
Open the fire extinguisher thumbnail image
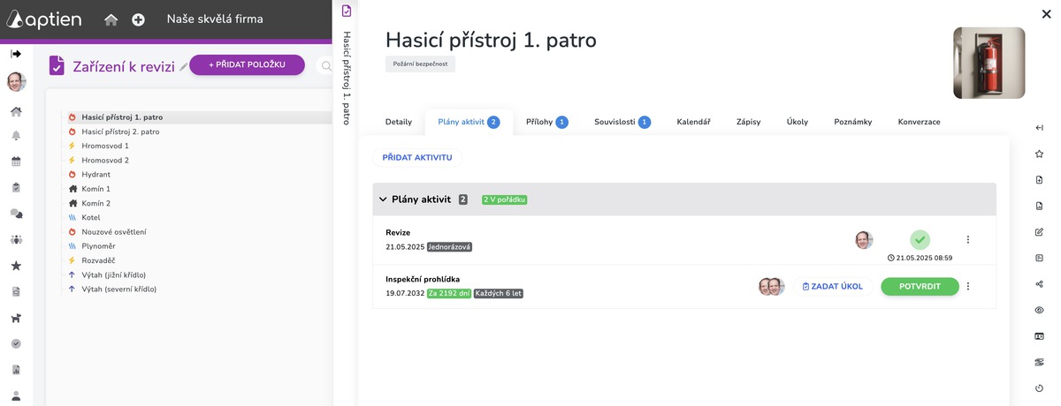point(988,63)
